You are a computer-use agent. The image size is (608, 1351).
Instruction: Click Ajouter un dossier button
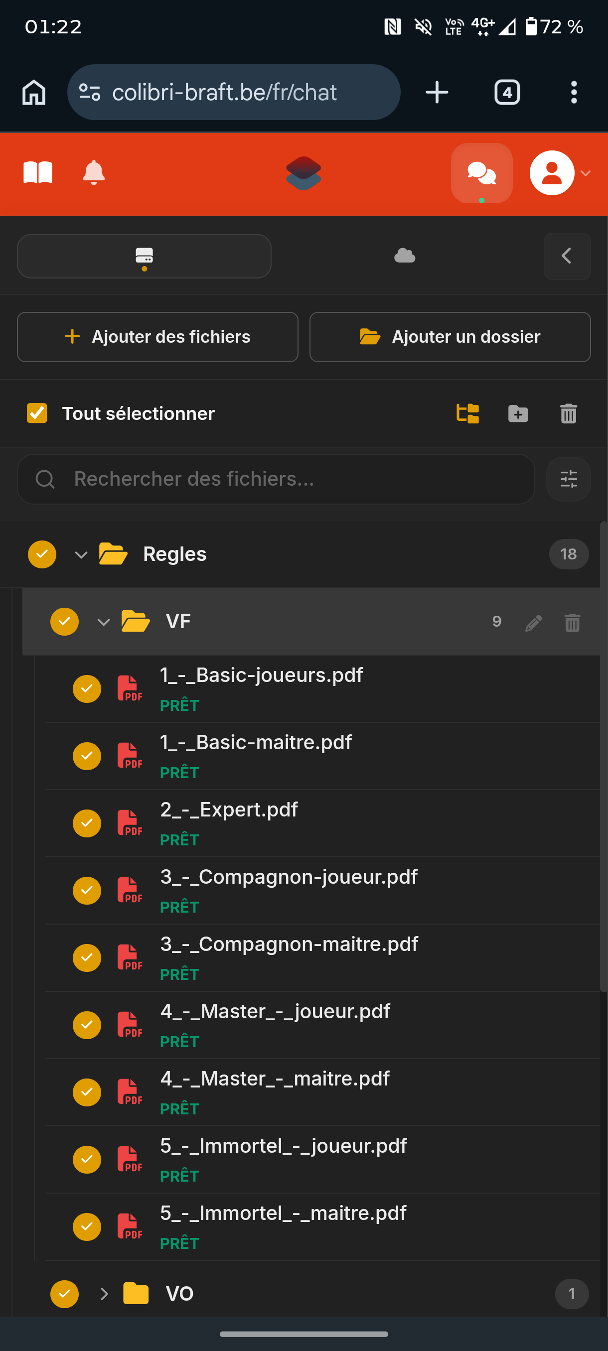450,337
